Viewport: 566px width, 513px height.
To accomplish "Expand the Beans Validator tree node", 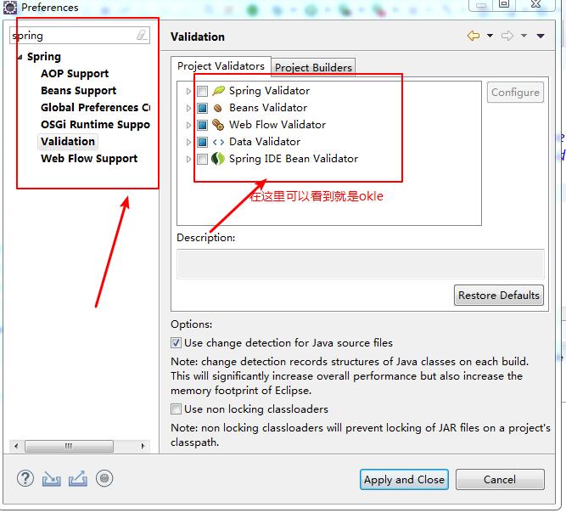I will click(188, 108).
